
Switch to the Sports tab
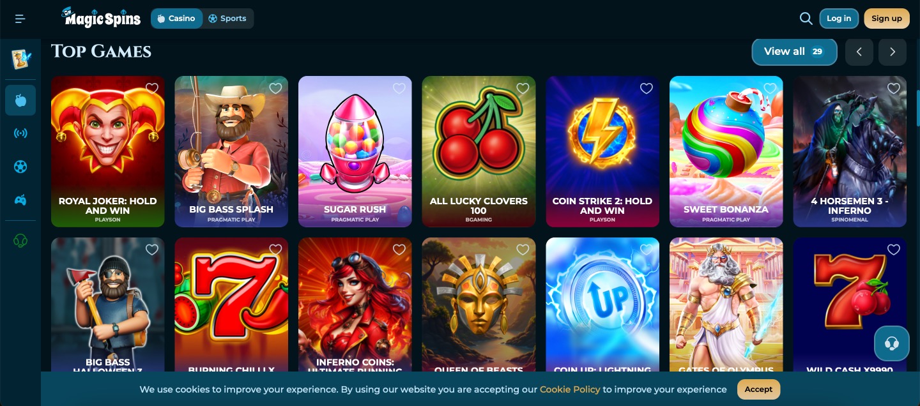227,19
